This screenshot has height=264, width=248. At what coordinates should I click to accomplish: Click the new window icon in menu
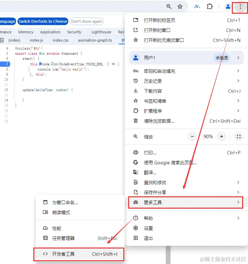(x=136, y=30)
